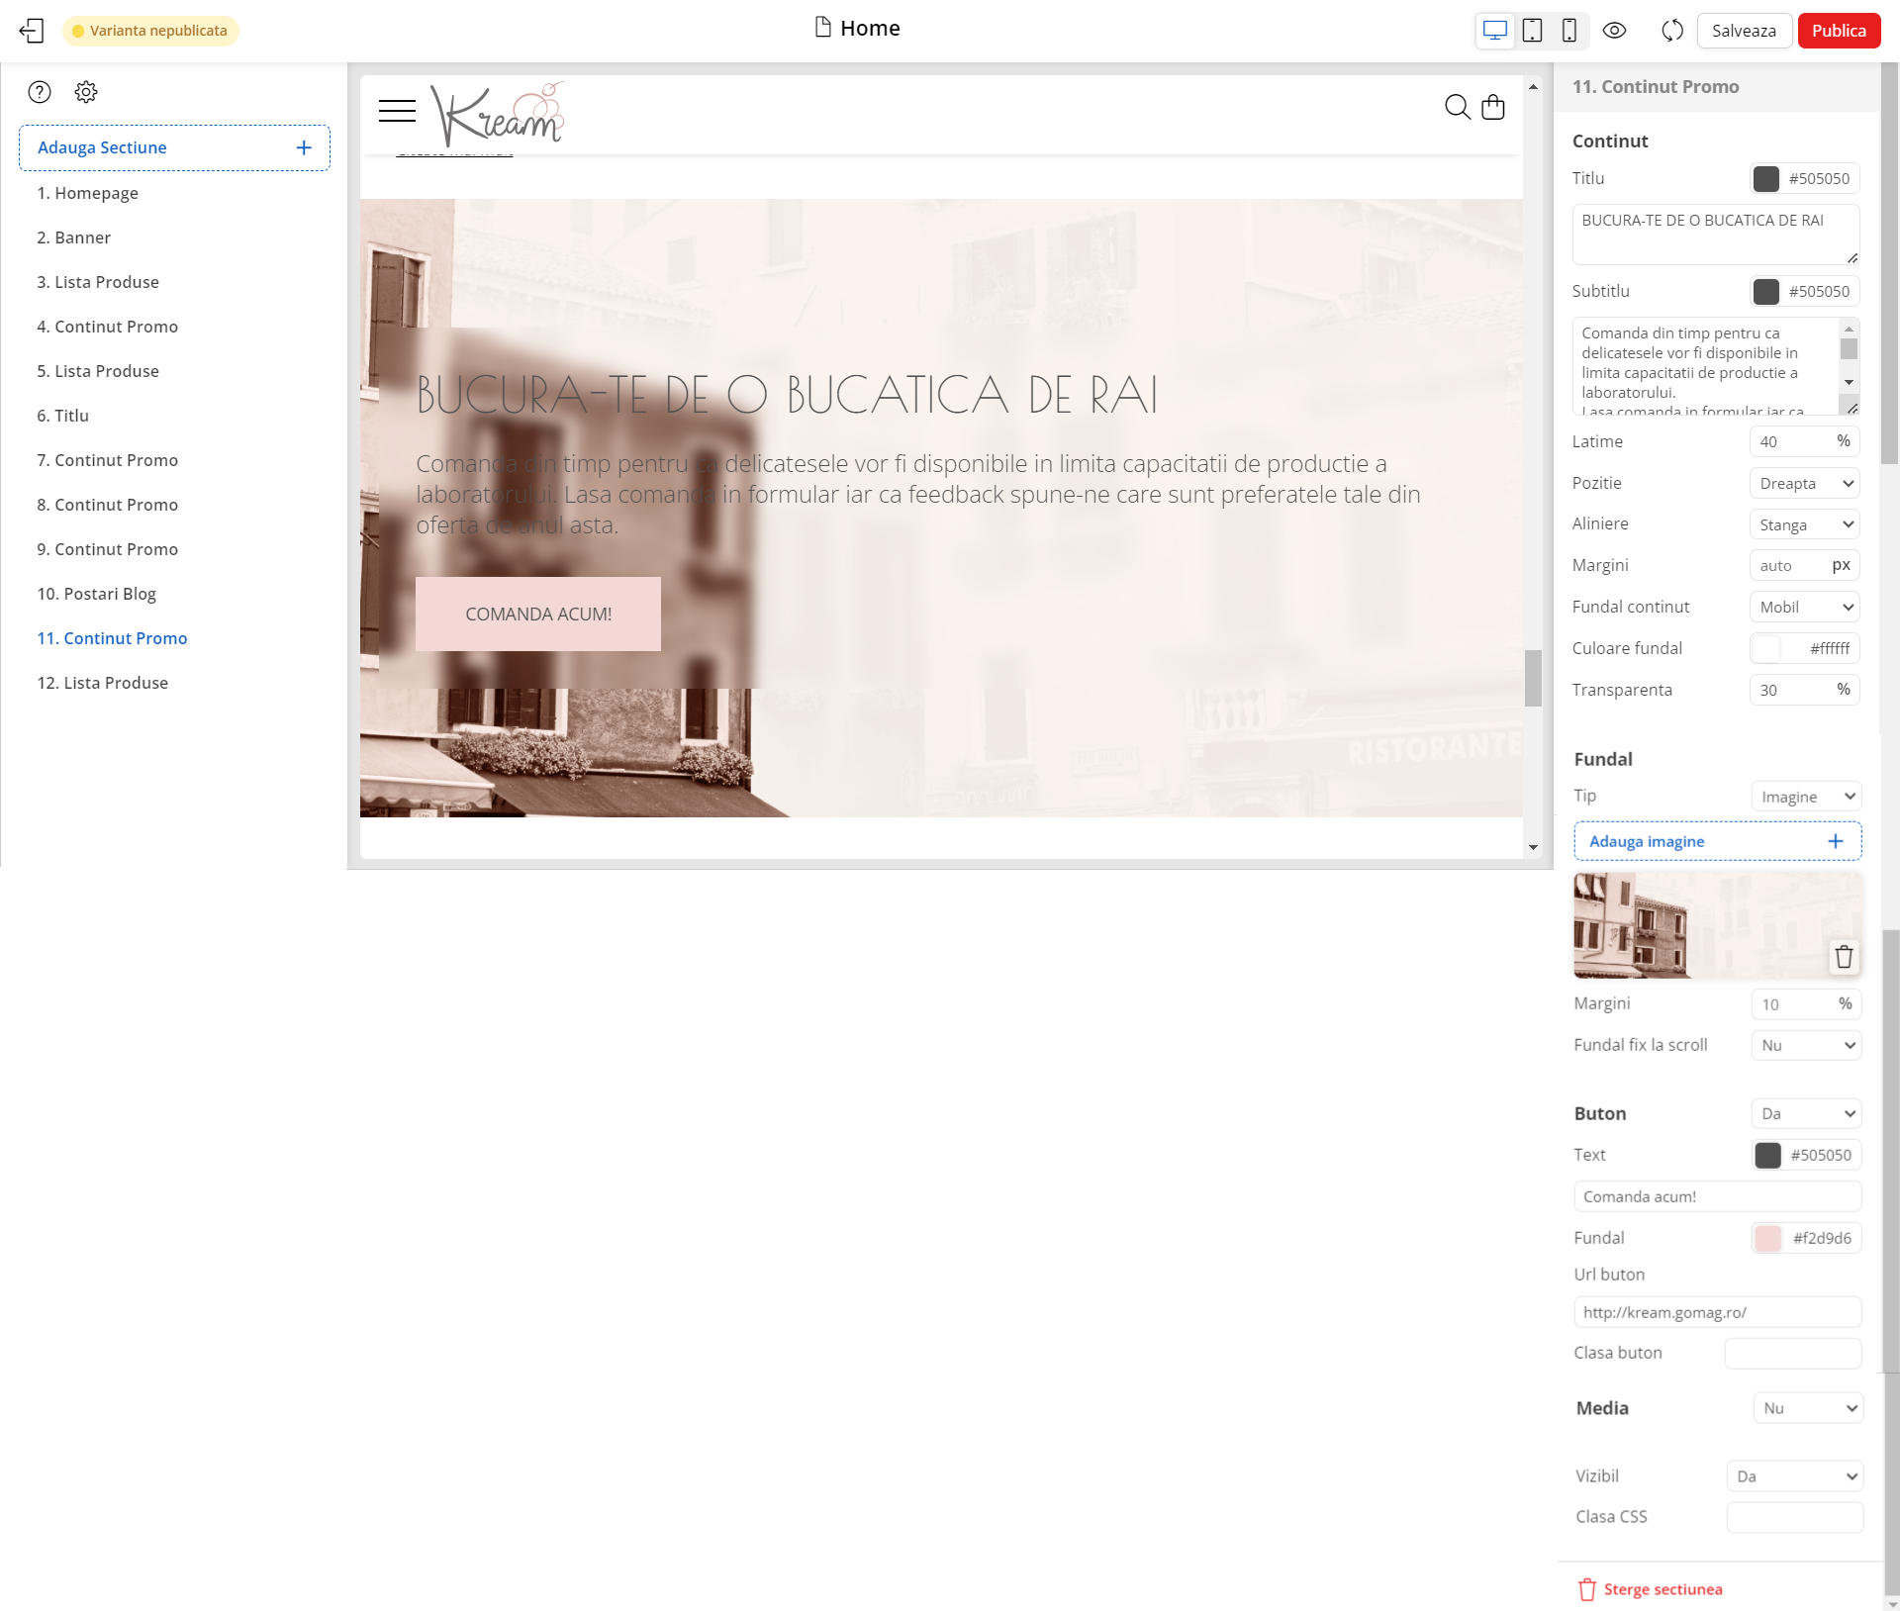Click the search magnifier in preview
Image resolution: width=1900 pixels, height=1611 pixels.
[x=1457, y=107]
